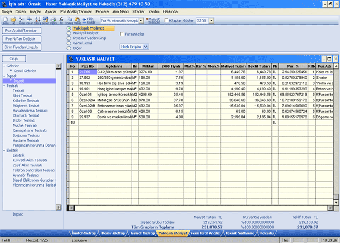Viewport: 340px width, 243px height.
Task: Click the Yapıştır (paste) toolbar icon
Action: [x=76, y=20]
